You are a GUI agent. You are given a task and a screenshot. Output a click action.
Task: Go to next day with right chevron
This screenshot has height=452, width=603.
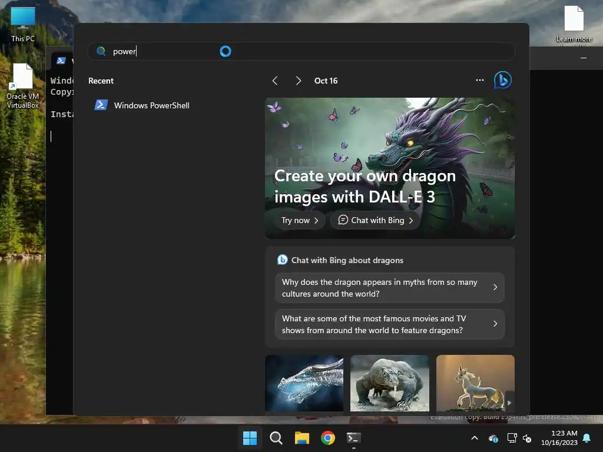298,81
